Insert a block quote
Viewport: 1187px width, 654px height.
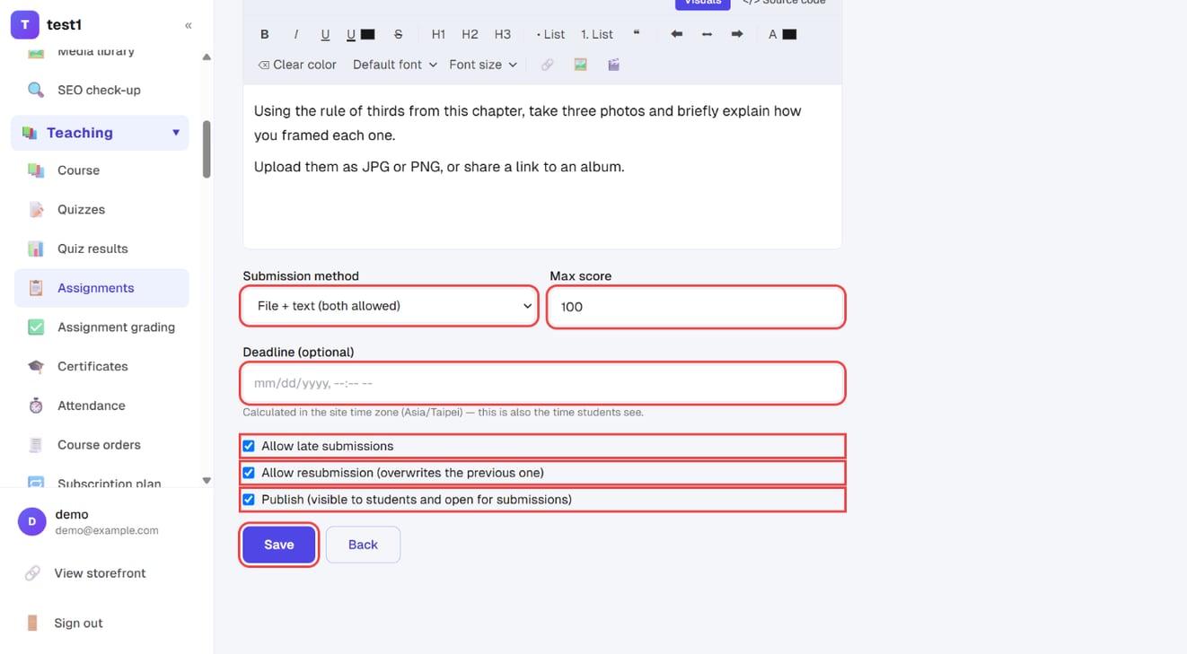637,34
